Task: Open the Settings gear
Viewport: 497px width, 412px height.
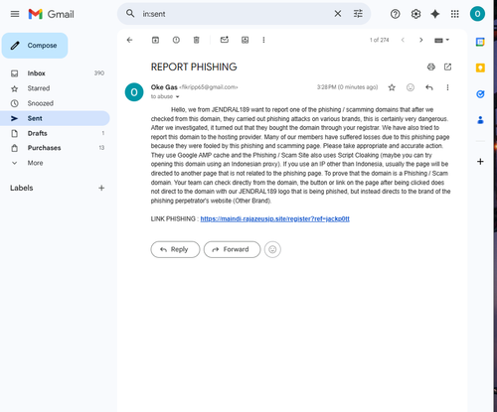Action: (415, 14)
